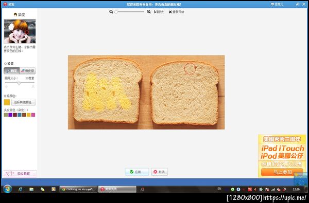
Task: Click the restart (X 重新开始) button
Action: tap(176, 12)
